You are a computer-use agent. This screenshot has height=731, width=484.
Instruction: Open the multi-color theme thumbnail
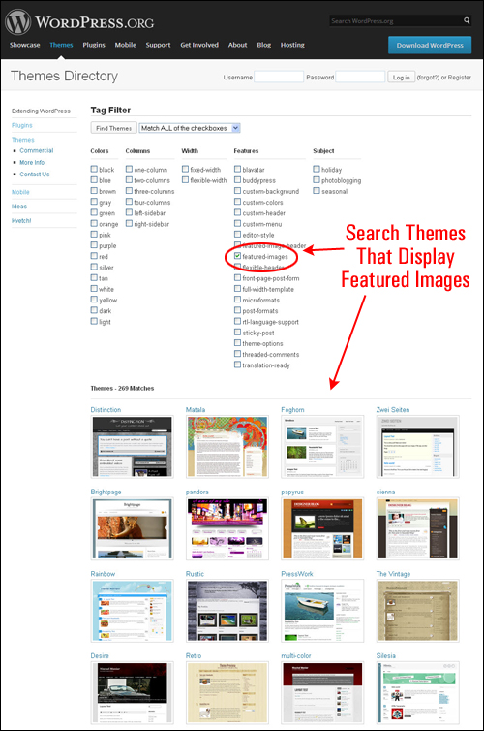tap(322, 693)
